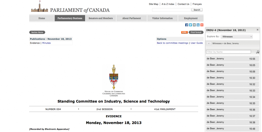Click the Search button
The height and width of the screenshot is (132, 262).
coord(197,10)
